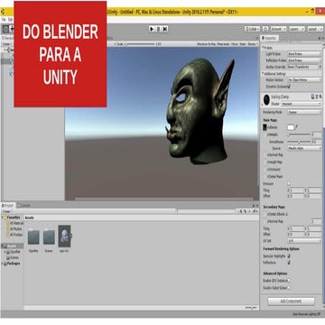Click the Project panel search field

click(206, 211)
